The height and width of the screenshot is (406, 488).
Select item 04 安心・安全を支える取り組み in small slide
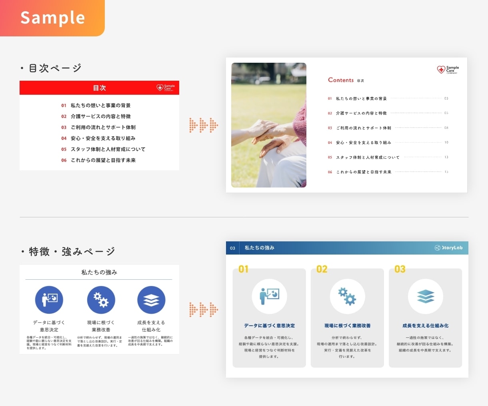point(98,138)
